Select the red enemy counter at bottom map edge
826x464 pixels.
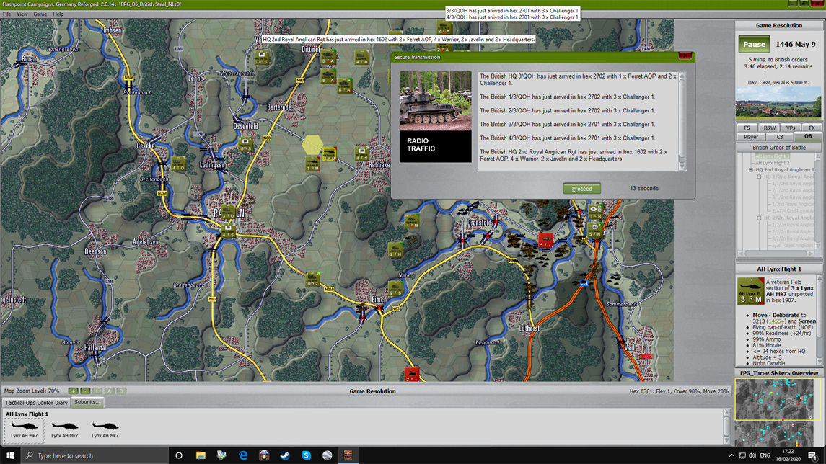pos(412,374)
